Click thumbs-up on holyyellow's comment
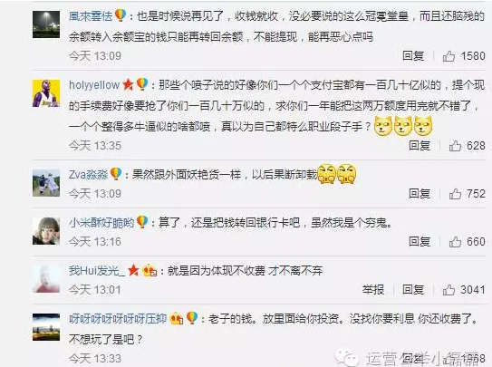 [x=455, y=146]
